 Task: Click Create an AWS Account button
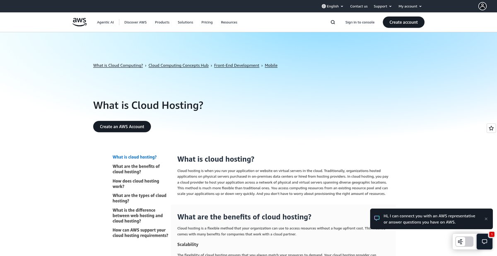[122, 127]
